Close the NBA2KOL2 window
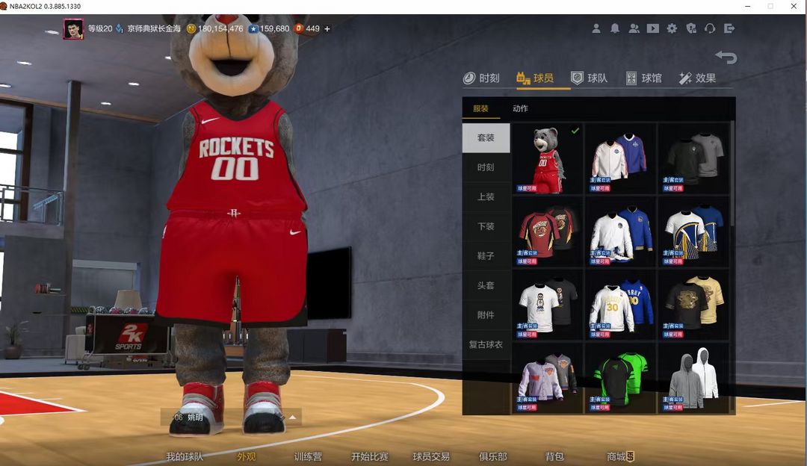This screenshot has height=466, width=807. pyautogui.click(x=794, y=6)
